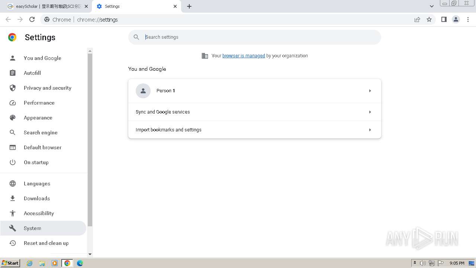476x268 pixels.
Task: Click the System wrench icon
Action: (13, 228)
